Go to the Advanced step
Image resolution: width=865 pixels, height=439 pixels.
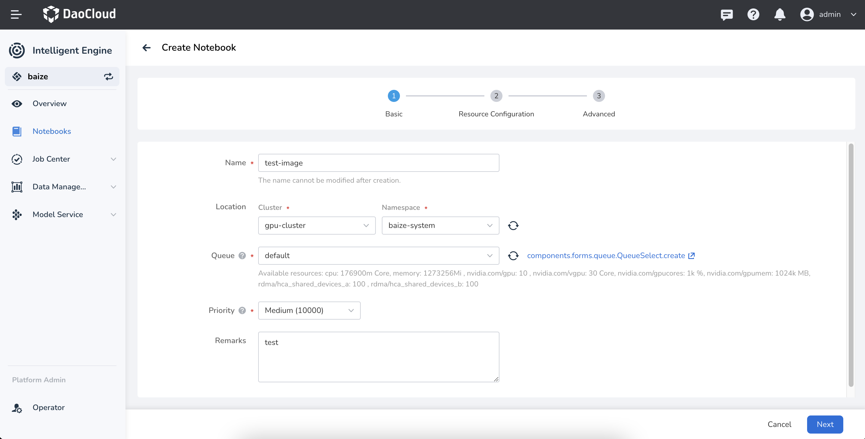[x=599, y=96]
